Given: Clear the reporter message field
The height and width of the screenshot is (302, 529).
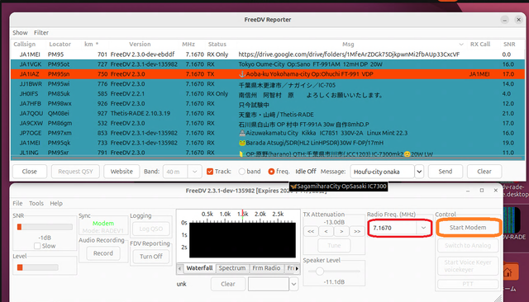Looking at the screenshot, I should click(x=484, y=172).
